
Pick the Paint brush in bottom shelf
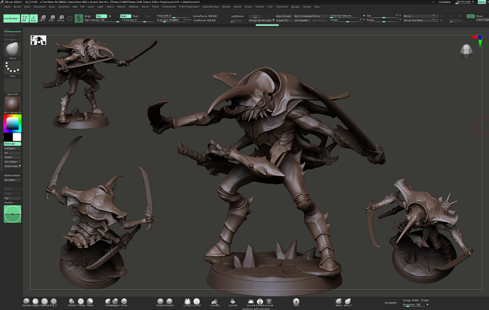[x=296, y=302]
